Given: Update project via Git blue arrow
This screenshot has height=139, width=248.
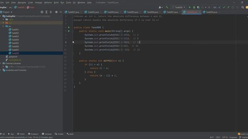Looking at the screenshot, I should [220, 7].
